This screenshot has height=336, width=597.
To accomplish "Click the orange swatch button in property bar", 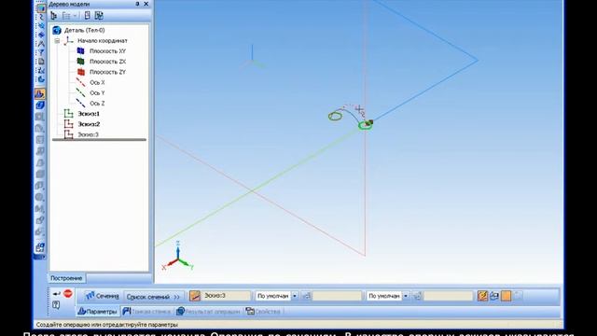I will coord(506,296).
